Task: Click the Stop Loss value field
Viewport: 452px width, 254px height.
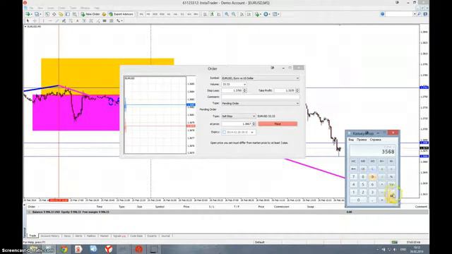Action: (232, 90)
